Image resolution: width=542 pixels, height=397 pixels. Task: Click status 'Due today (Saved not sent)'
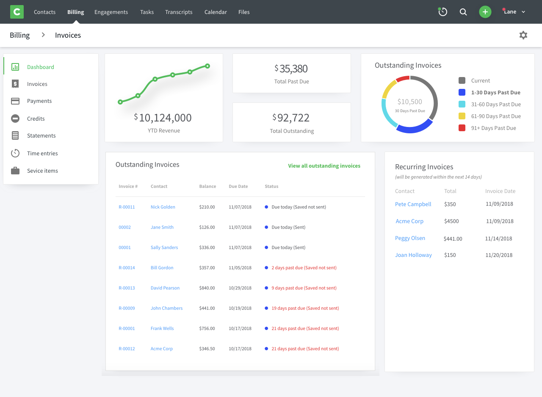click(x=299, y=207)
